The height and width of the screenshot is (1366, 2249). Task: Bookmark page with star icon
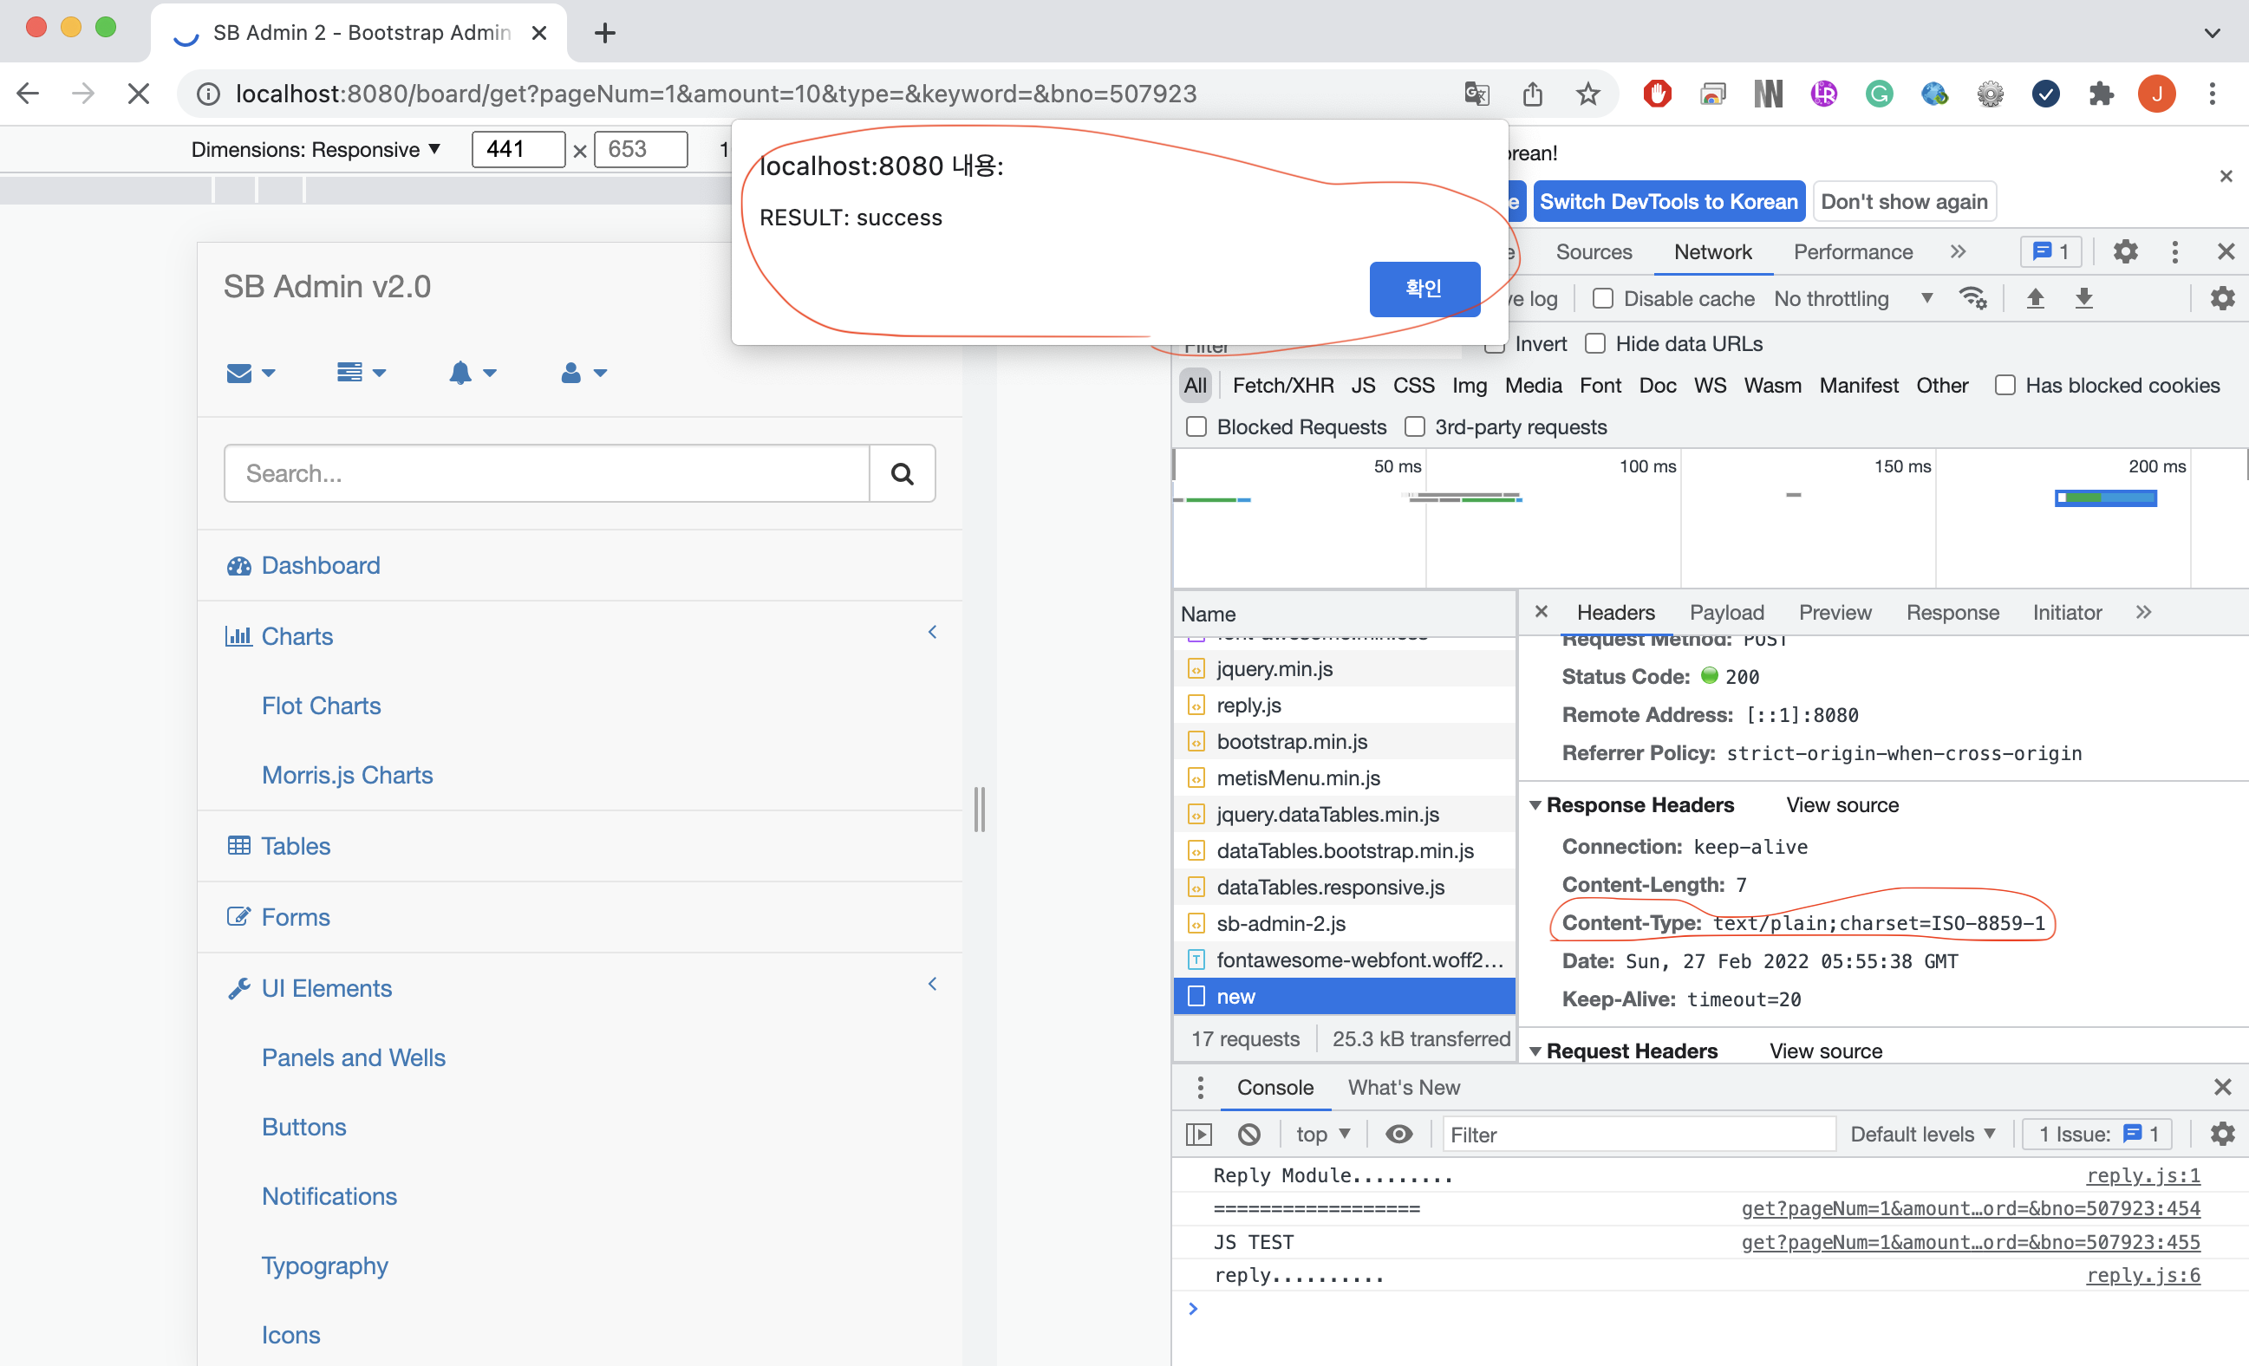[x=1588, y=93]
